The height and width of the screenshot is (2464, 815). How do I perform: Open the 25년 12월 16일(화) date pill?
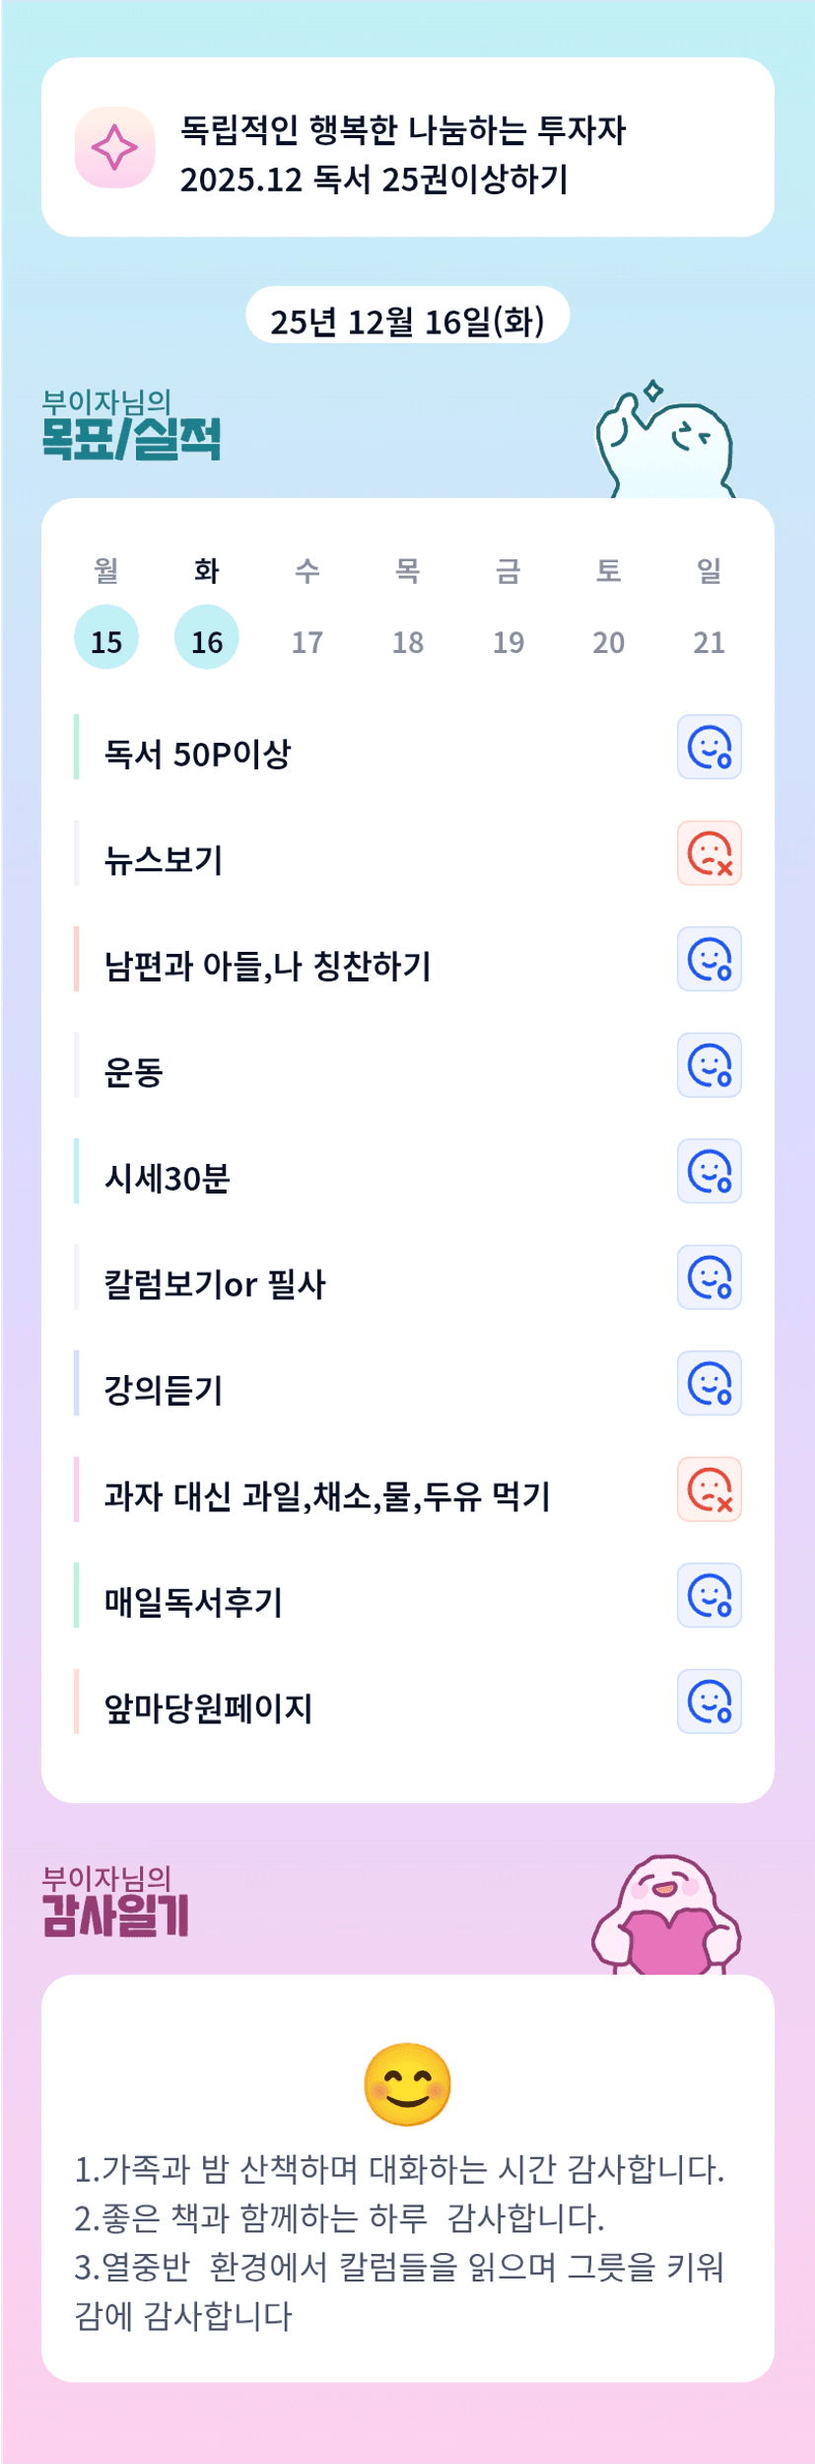tap(407, 320)
